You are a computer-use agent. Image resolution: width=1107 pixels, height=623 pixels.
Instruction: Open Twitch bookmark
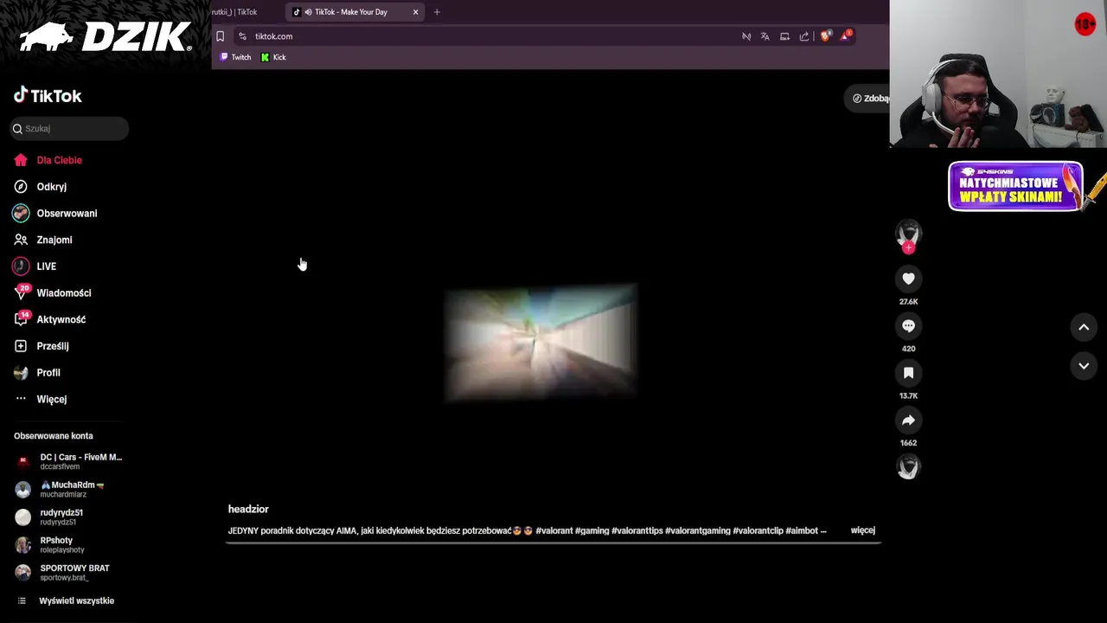[235, 57]
